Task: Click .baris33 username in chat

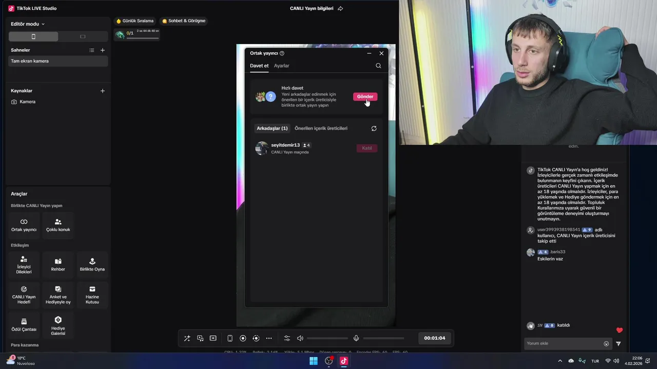Action: 557,252
